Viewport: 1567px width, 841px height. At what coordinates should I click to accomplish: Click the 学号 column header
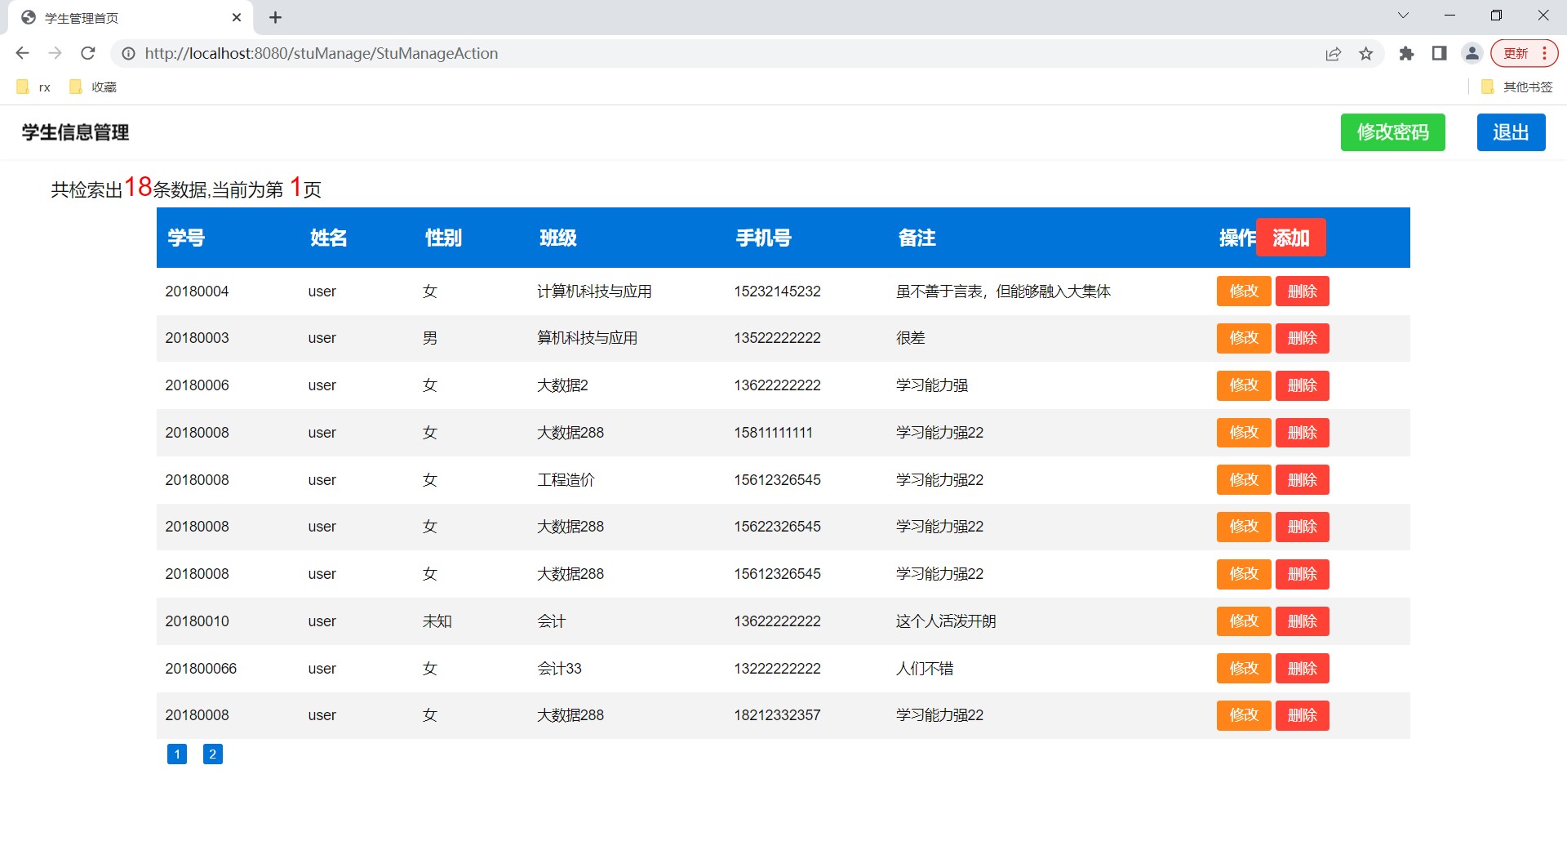[186, 238]
